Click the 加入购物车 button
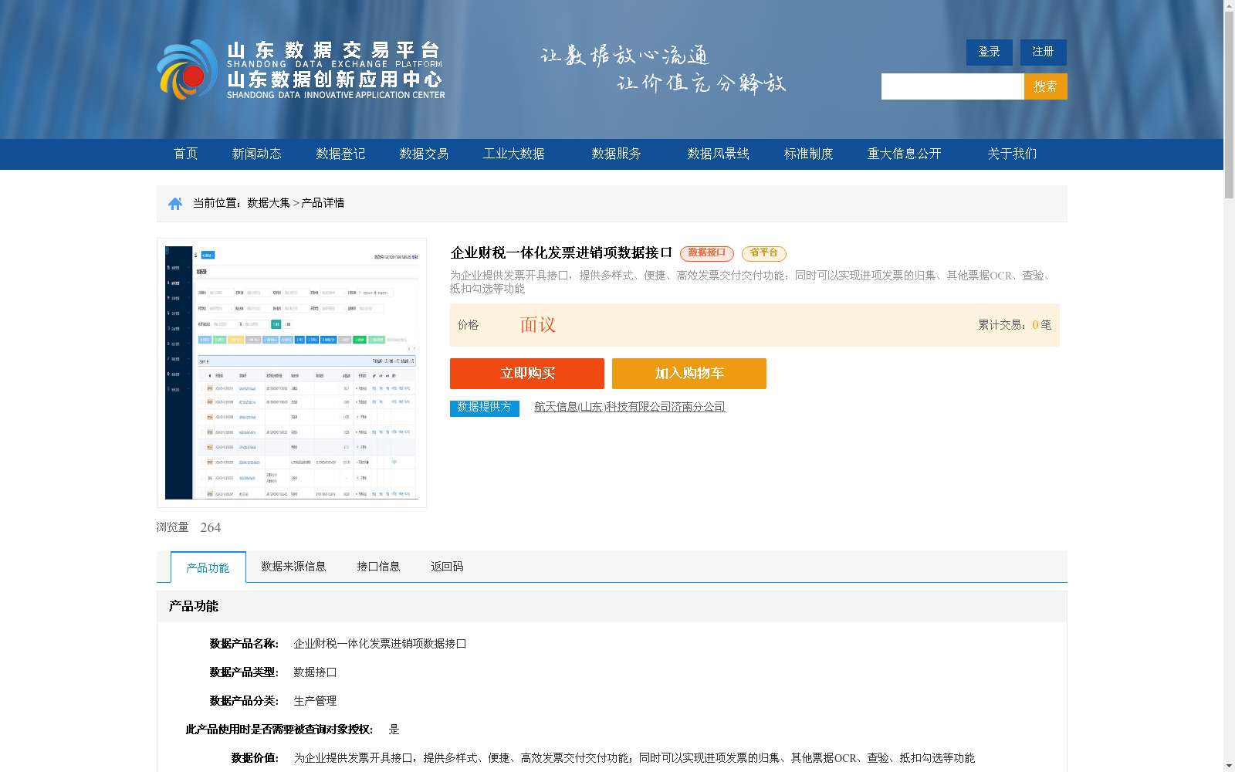 (x=689, y=374)
